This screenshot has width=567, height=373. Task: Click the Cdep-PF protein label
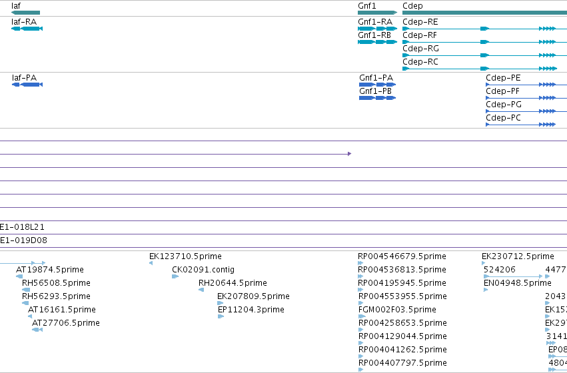pos(502,91)
